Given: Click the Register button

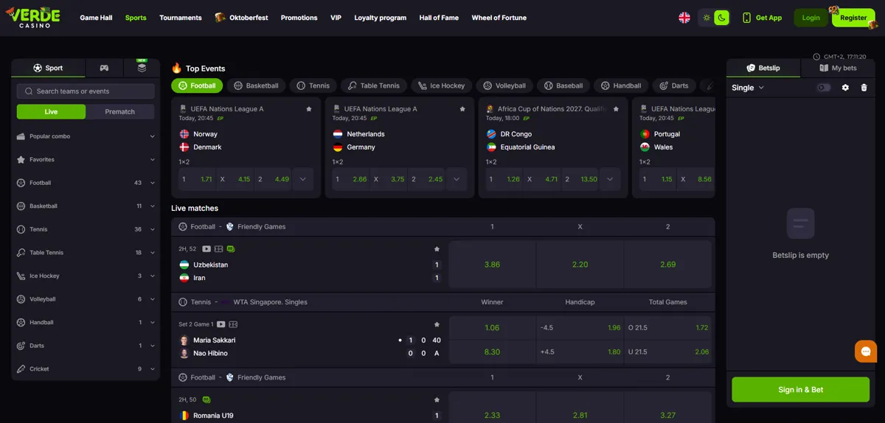Looking at the screenshot, I should [x=853, y=18].
